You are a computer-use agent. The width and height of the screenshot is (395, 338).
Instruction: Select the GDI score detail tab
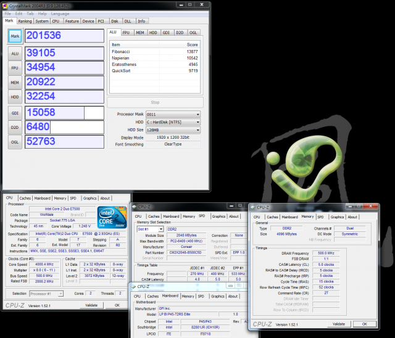tap(166, 33)
